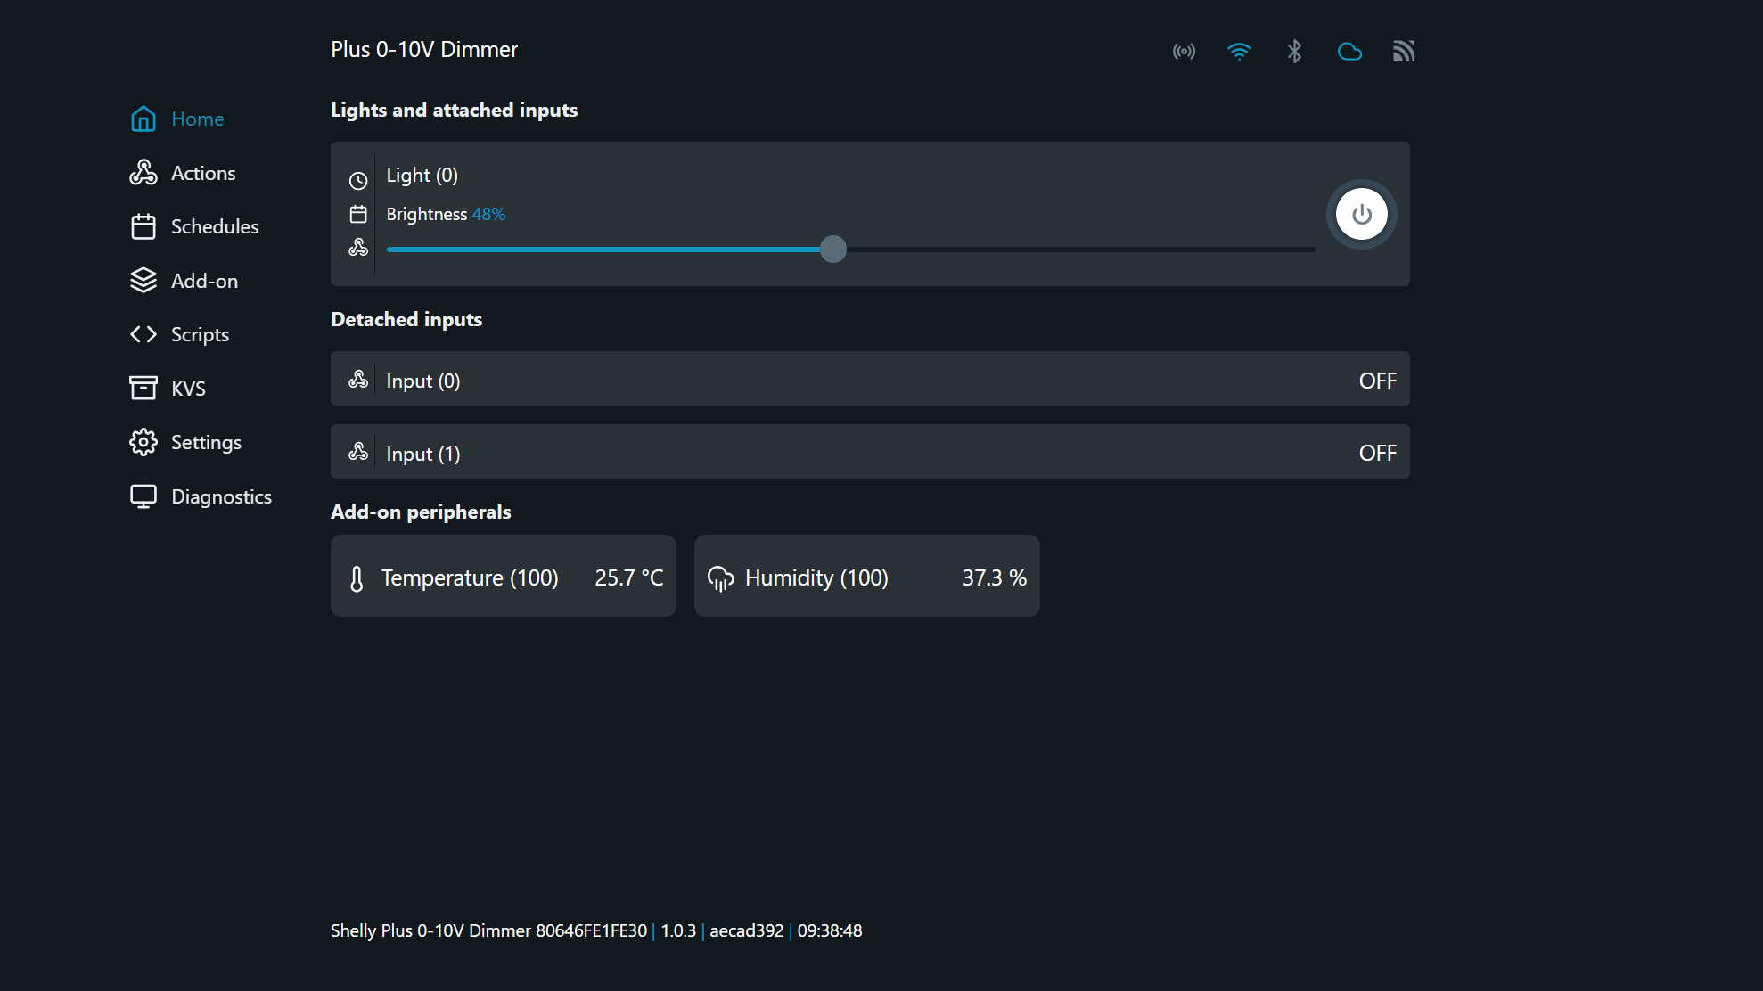Image resolution: width=1763 pixels, height=991 pixels.
Task: Click the cloud connection icon
Action: click(1349, 52)
